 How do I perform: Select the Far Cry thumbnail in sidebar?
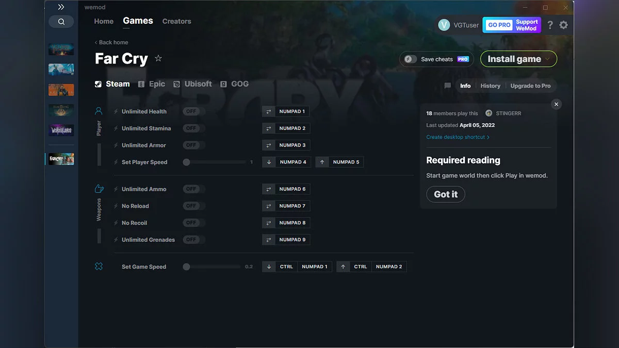click(61, 159)
